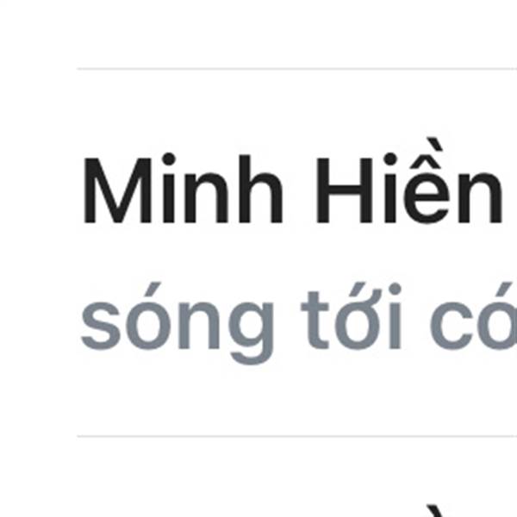Image resolution: width=517 pixels, height=517 pixels.
Task: Click the word Hiền in the title
Action: click(409, 181)
